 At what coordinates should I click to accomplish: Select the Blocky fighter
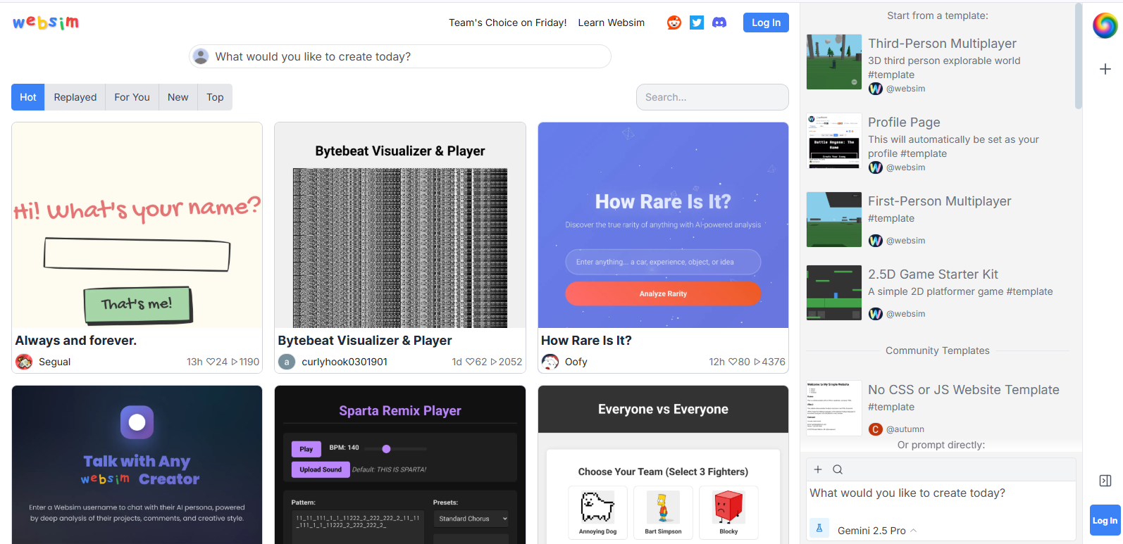pos(728,513)
